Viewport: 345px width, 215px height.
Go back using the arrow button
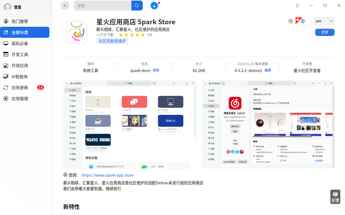(x=65, y=6)
